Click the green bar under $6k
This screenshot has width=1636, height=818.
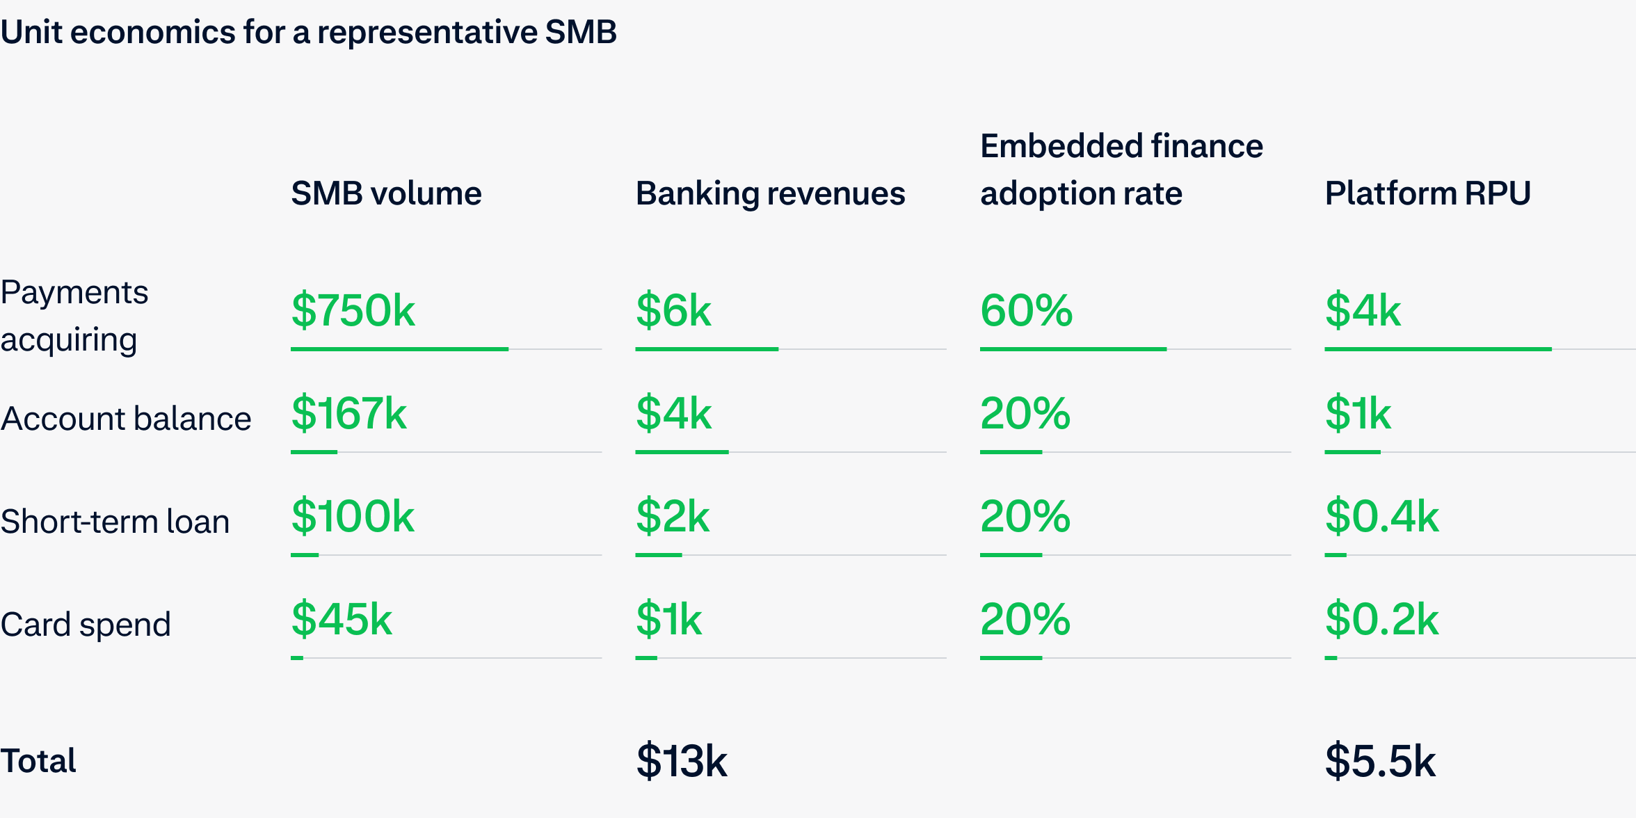pyautogui.click(x=706, y=349)
